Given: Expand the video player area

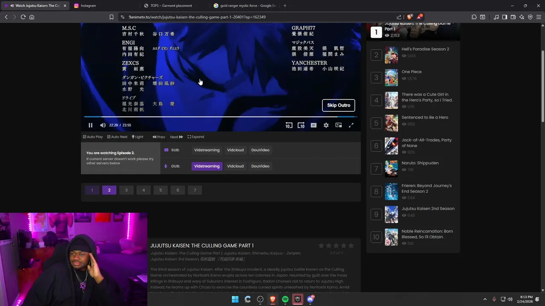Looking at the screenshot, I should (196, 137).
